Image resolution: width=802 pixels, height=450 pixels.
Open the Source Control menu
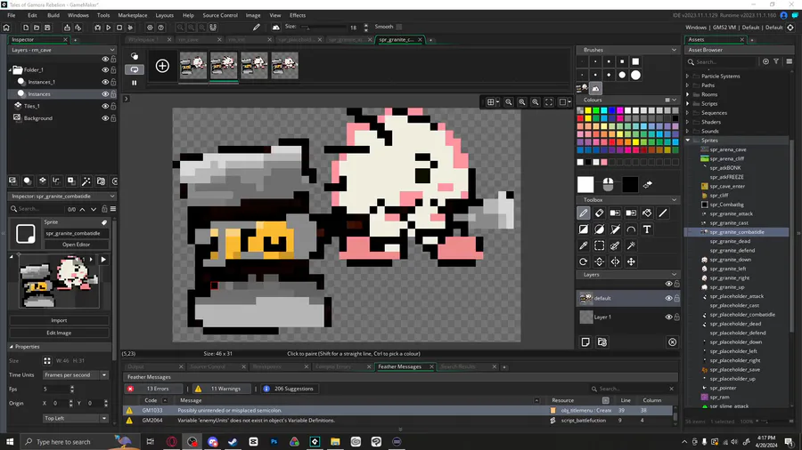pyautogui.click(x=220, y=15)
